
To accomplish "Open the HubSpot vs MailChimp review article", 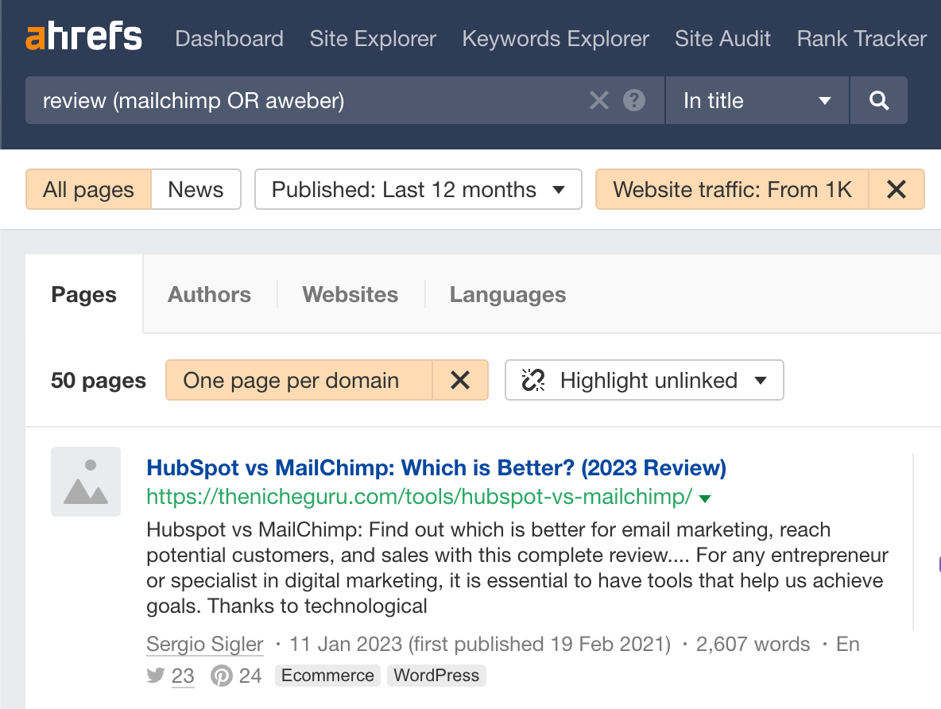I will click(x=436, y=468).
